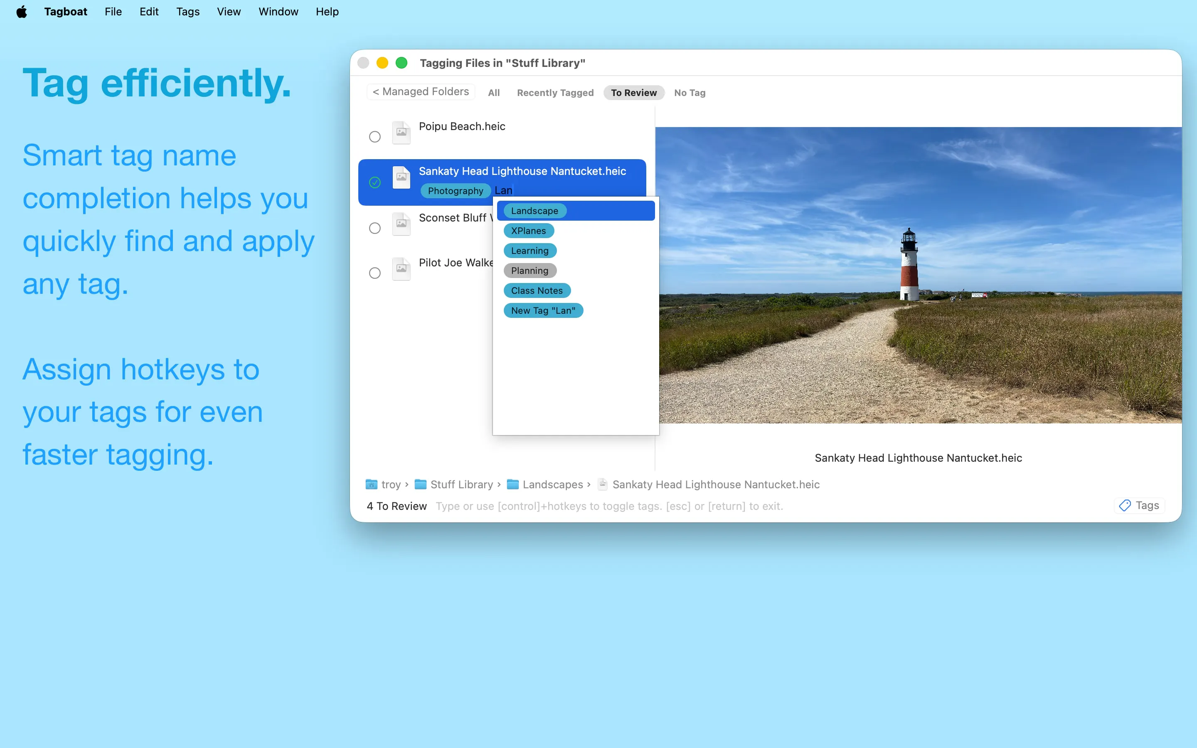1197x748 pixels.
Task: Open the Tagboat app menu
Action: tap(65, 12)
